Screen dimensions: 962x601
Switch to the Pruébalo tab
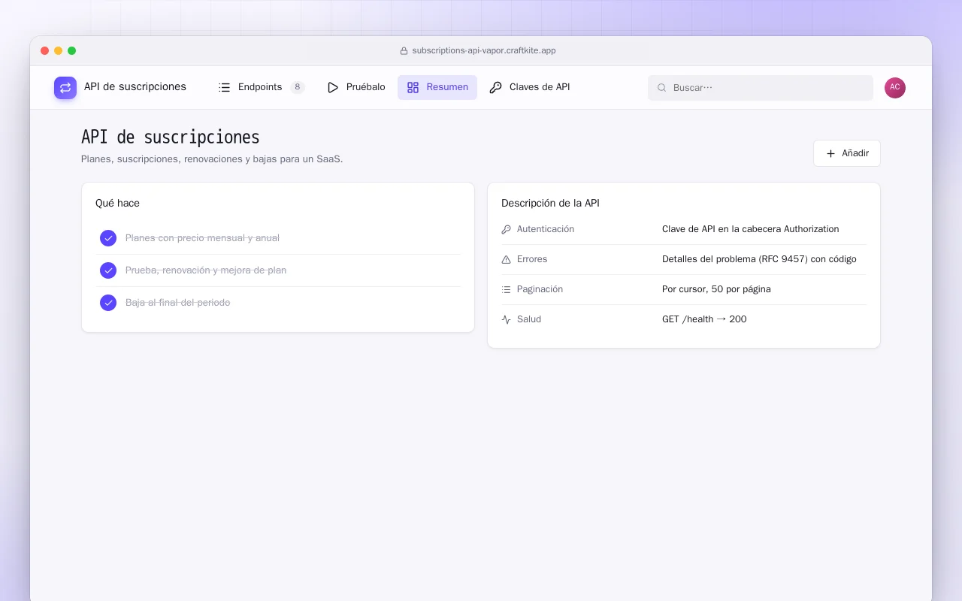coord(356,87)
